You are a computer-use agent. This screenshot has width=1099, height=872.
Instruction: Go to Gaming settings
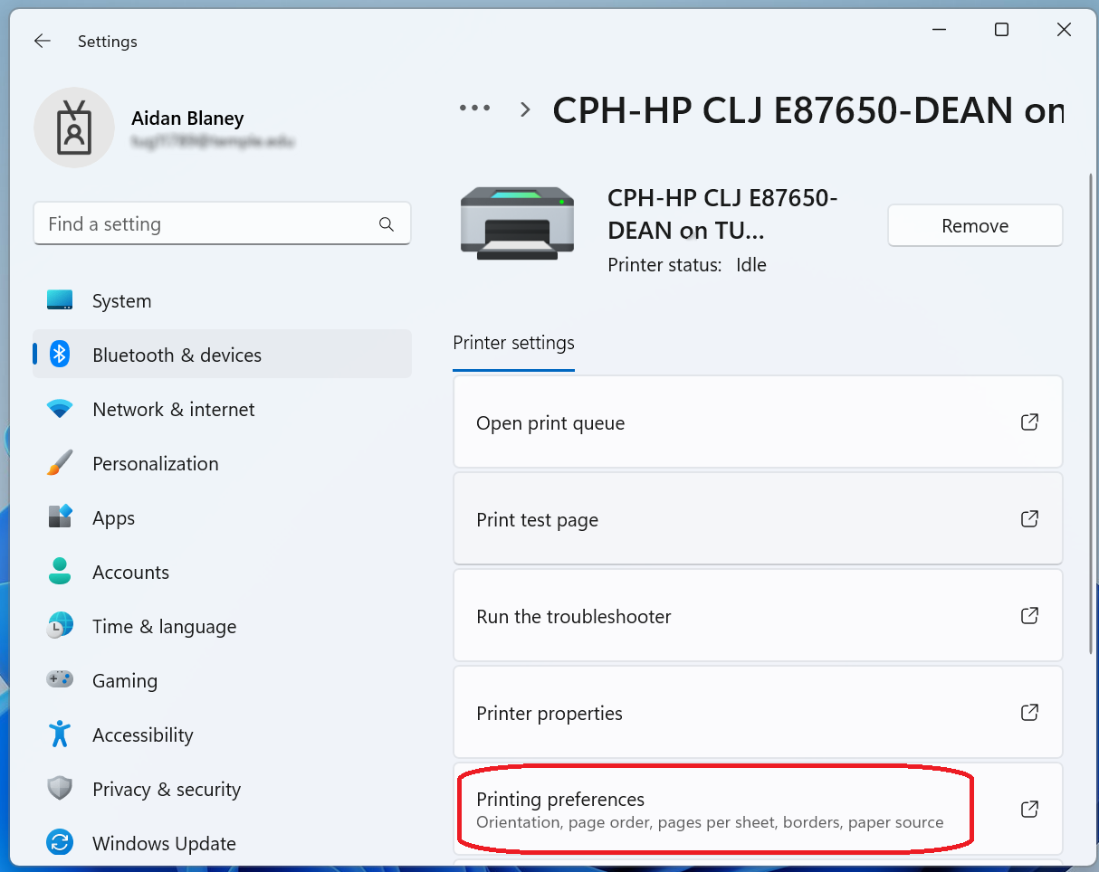[x=222, y=680]
